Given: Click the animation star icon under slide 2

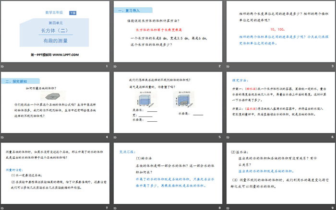Looking at the screenshot, I should pos(115,66).
